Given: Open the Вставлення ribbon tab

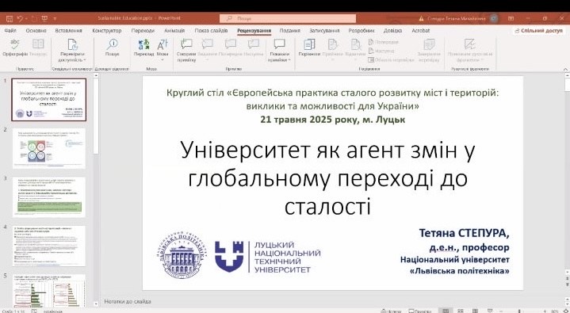Looking at the screenshot, I should (68, 31).
